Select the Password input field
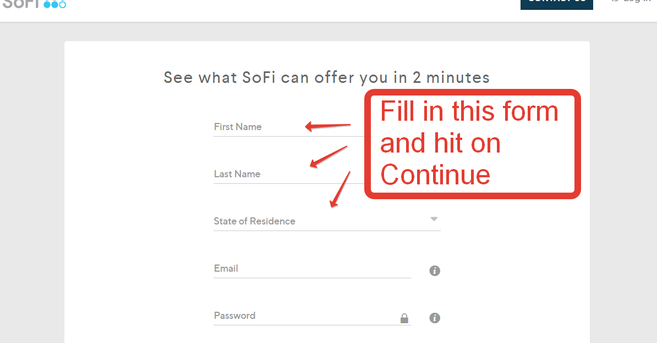Image resolution: width=657 pixels, height=343 pixels. (x=312, y=316)
